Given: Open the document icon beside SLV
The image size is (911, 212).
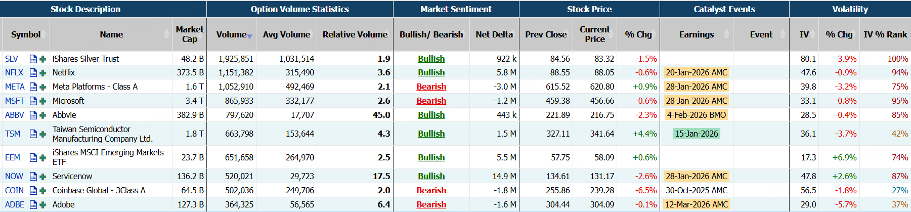Looking at the screenshot, I should 33,59.
